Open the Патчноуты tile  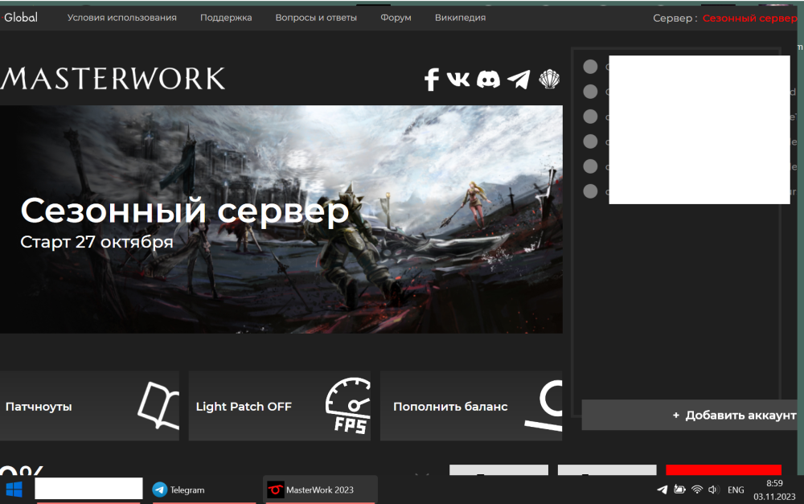tap(88, 406)
